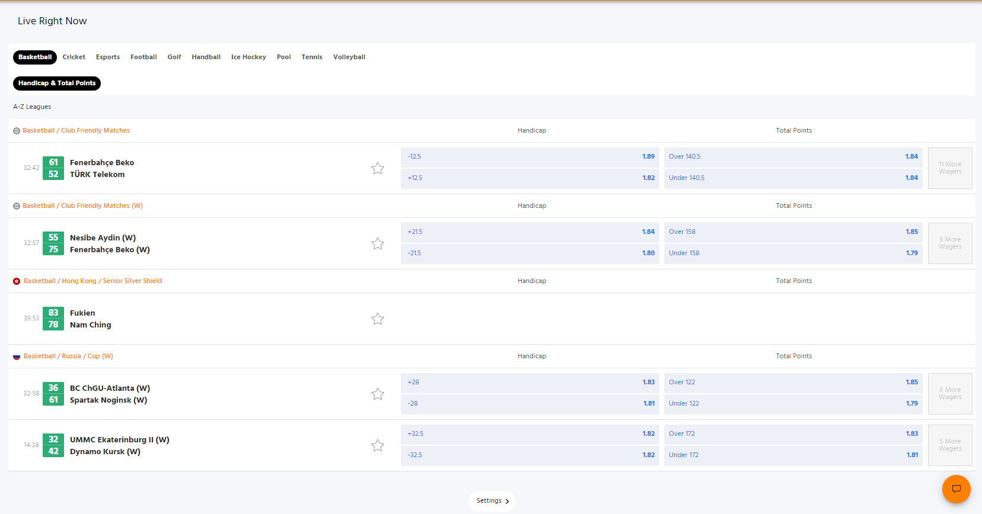The width and height of the screenshot is (982, 514).
Task: Expand 11 More Wagers for Fenerbahçe Beko
Action: (x=950, y=168)
